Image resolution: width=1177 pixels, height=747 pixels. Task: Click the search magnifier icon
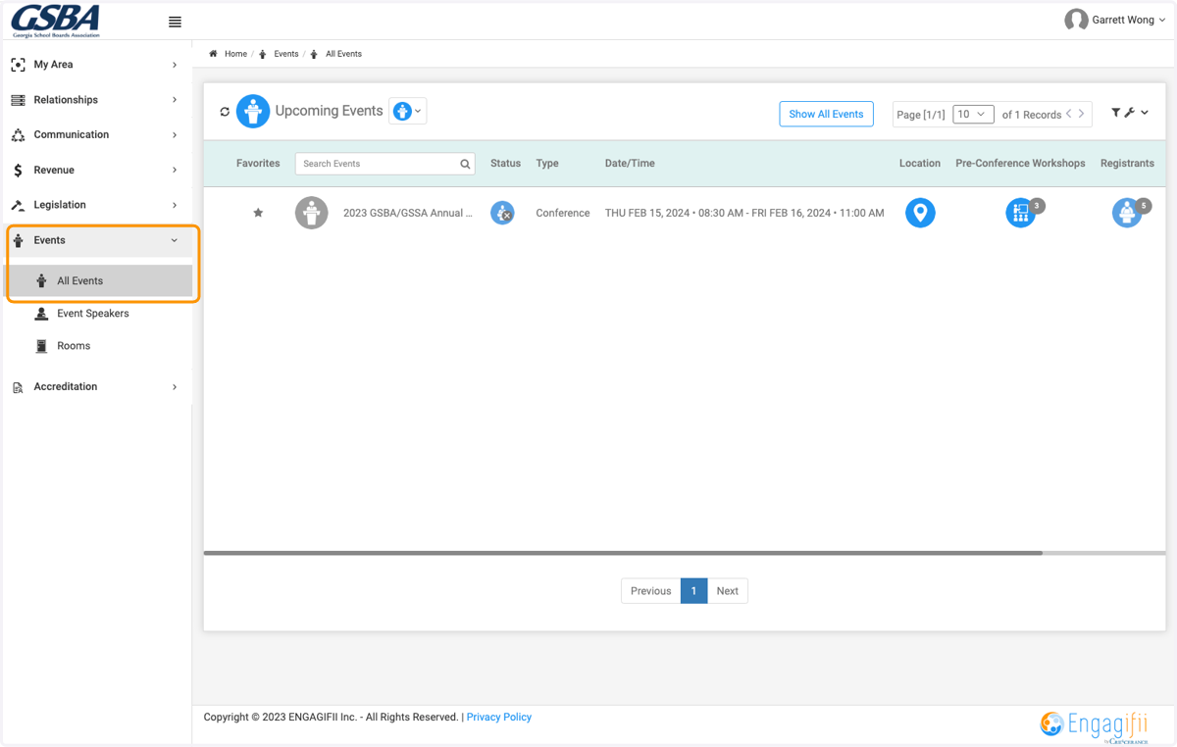(465, 164)
